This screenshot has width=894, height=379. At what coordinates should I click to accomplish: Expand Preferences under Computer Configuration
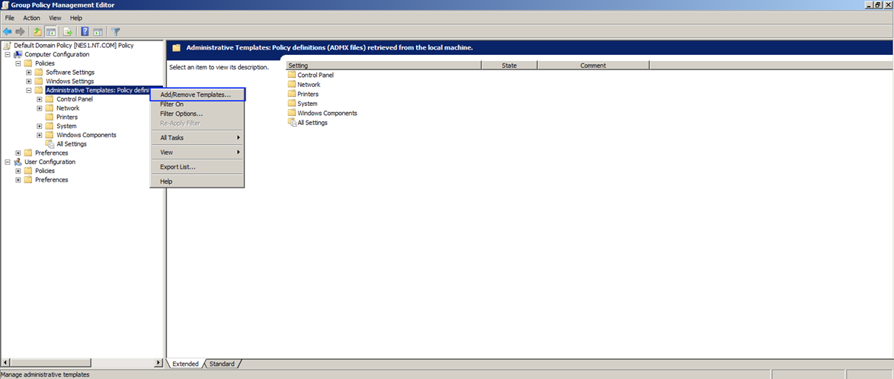click(18, 153)
